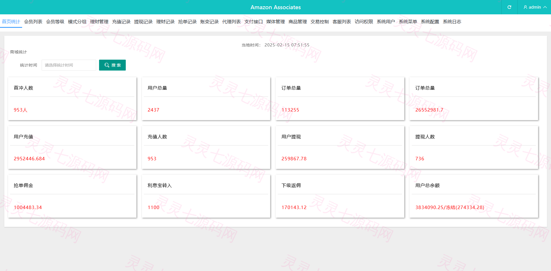Click the 首冲人数 value 953人
The height and width of the screenshot is (271, 551).
point(21,110)
